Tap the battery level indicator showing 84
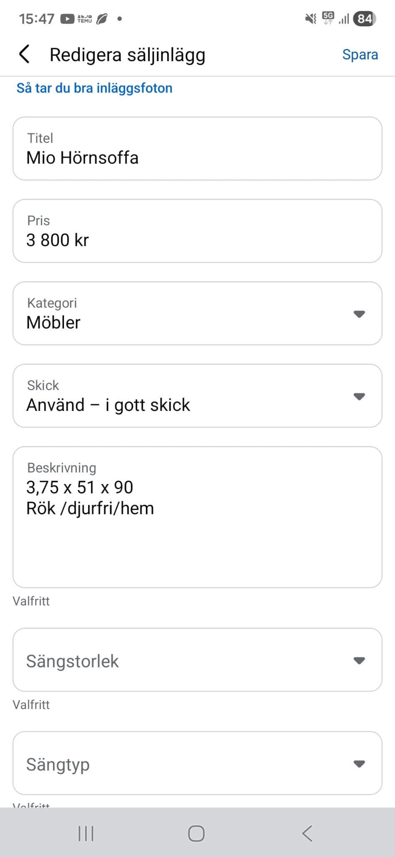The image size is (395, 857). [x=364, y=19]
